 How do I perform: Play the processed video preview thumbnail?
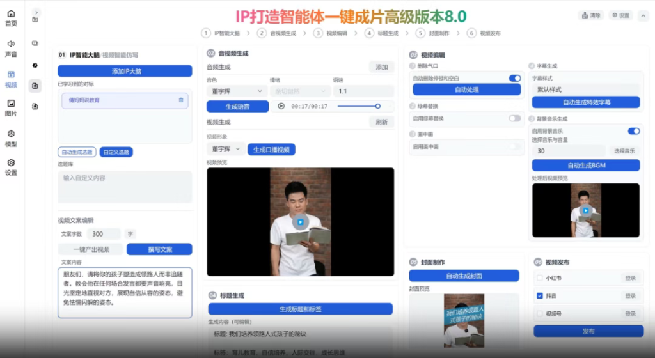point(586,210)
